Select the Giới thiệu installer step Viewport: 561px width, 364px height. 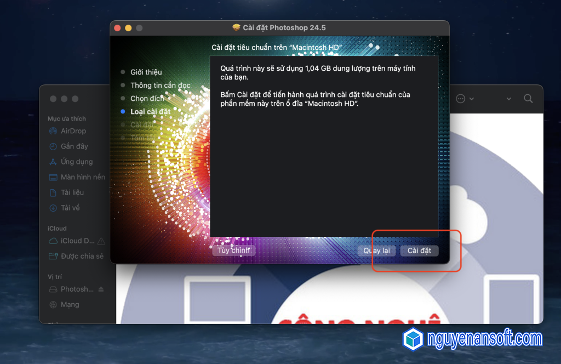(x=146, y=72)
